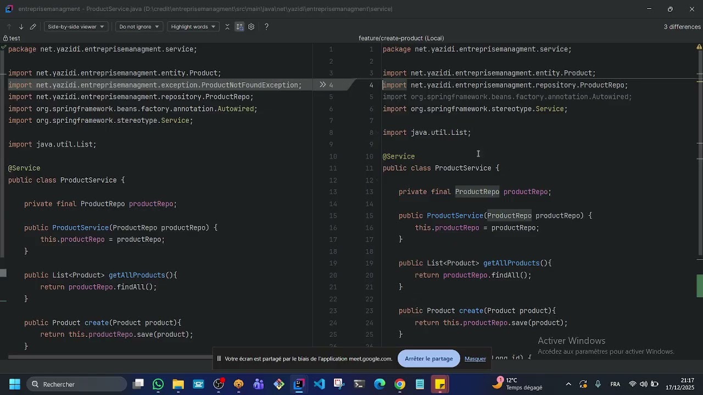Open Sticky Notes from the taskbar
The height and width of the screenshot is (395, 703).
pyautogui.click(x=440, y=384)
